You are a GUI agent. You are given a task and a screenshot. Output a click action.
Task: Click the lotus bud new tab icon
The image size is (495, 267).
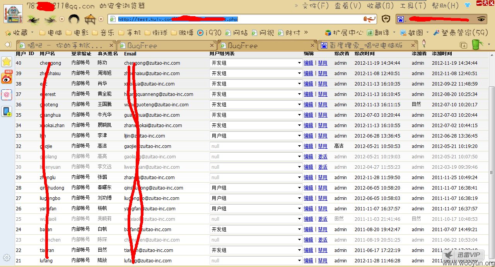[424, 44]
